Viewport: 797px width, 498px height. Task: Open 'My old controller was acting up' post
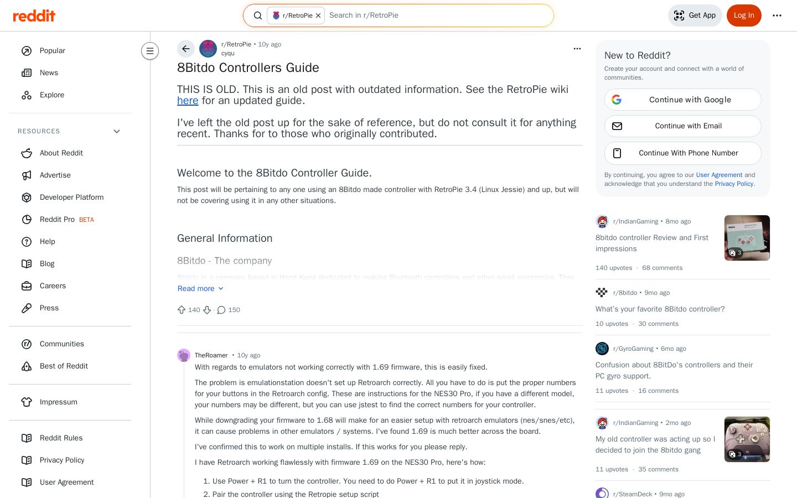pyautogui.click(x=655, y=445)
